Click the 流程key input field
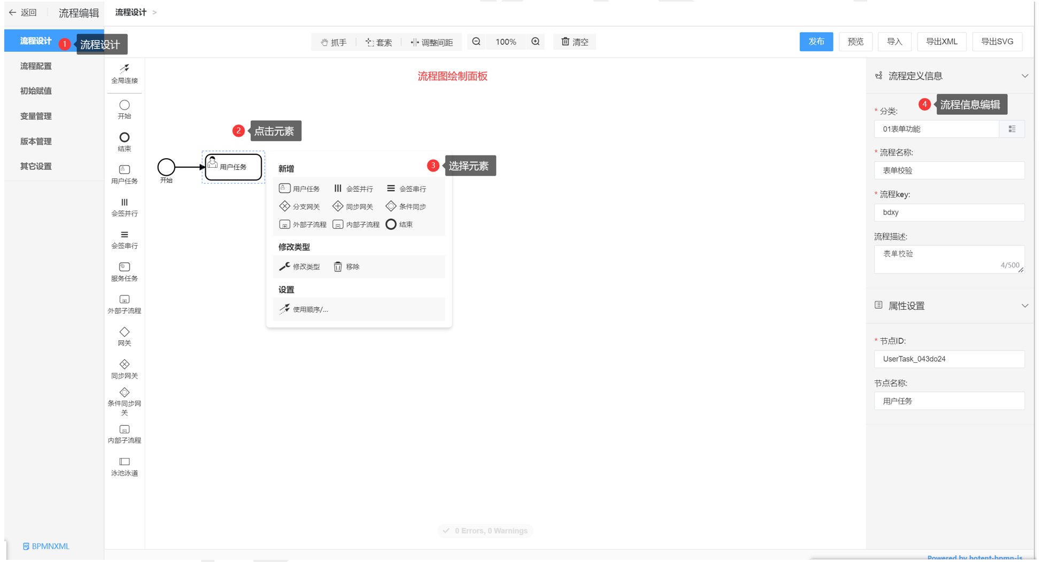 coord(949,213)
